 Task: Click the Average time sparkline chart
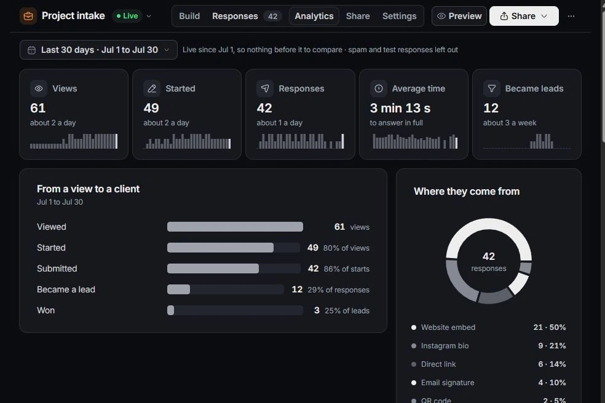click(414, 141)
